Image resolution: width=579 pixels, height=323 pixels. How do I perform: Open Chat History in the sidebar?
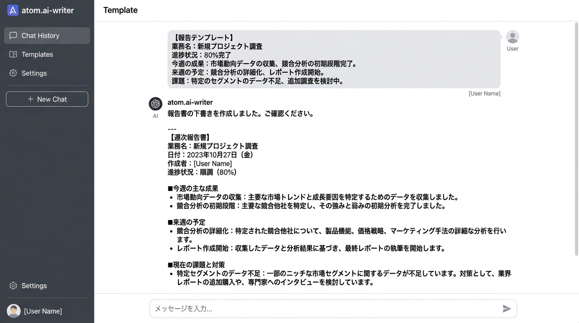(40, 36)
